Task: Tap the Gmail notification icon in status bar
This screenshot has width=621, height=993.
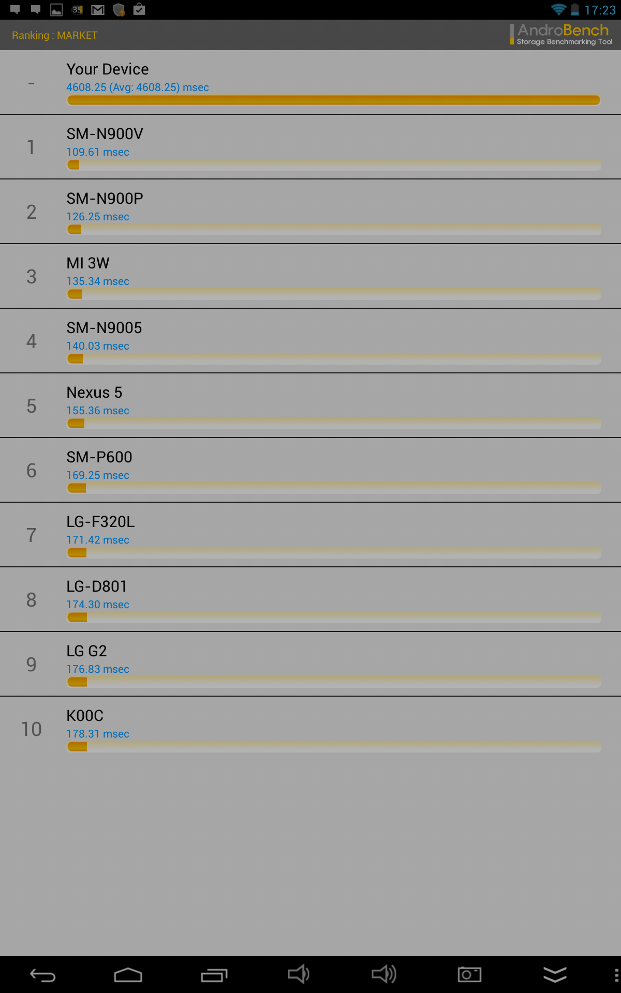Action: pyautogui.click(x=98, y=9)
